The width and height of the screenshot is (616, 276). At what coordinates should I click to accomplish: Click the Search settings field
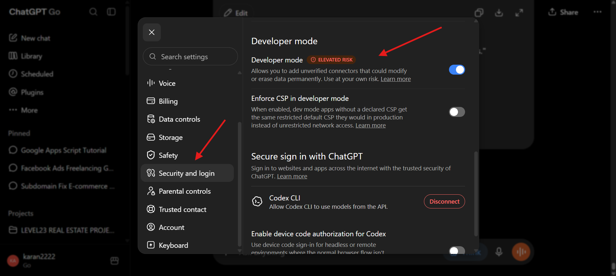point(190,57)
